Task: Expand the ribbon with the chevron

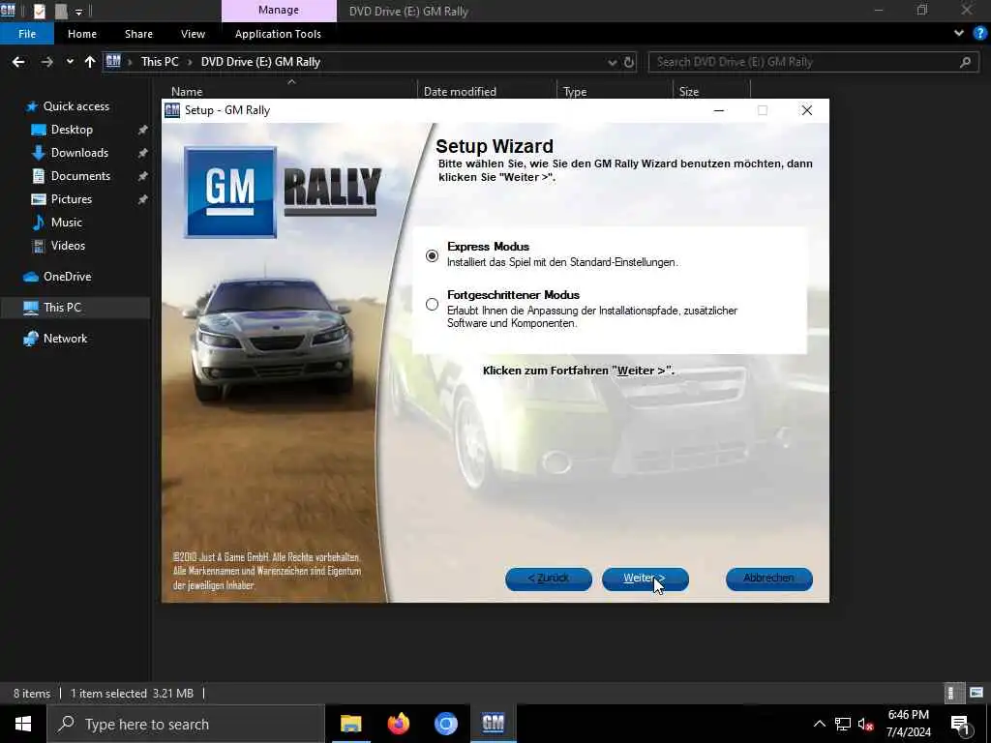Action: 959,34
